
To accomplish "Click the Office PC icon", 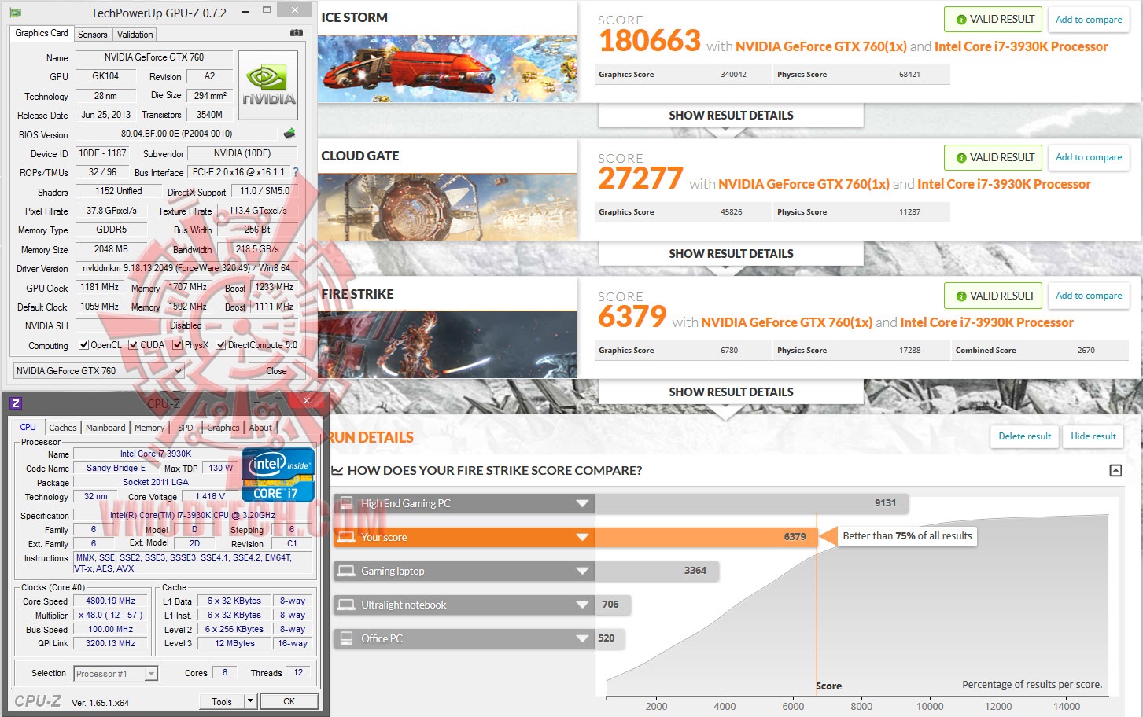I will (x=346, y=638).
